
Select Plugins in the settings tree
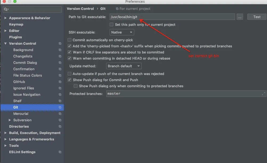point(15,37)
